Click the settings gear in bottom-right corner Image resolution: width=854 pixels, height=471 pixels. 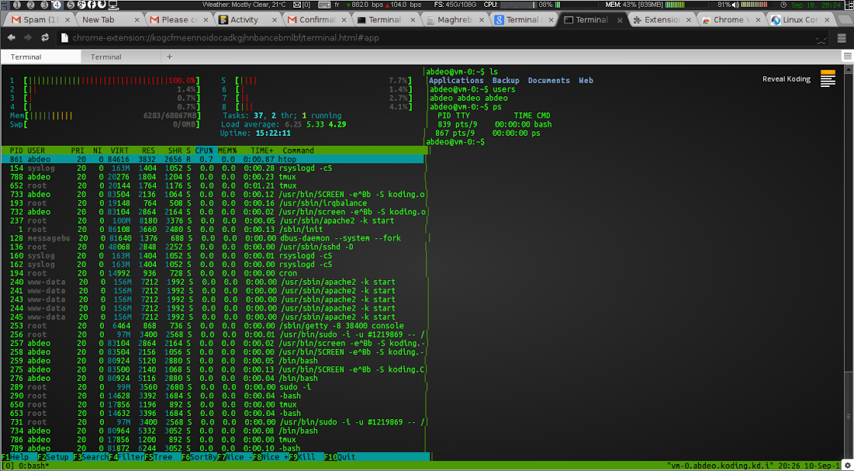847,466
